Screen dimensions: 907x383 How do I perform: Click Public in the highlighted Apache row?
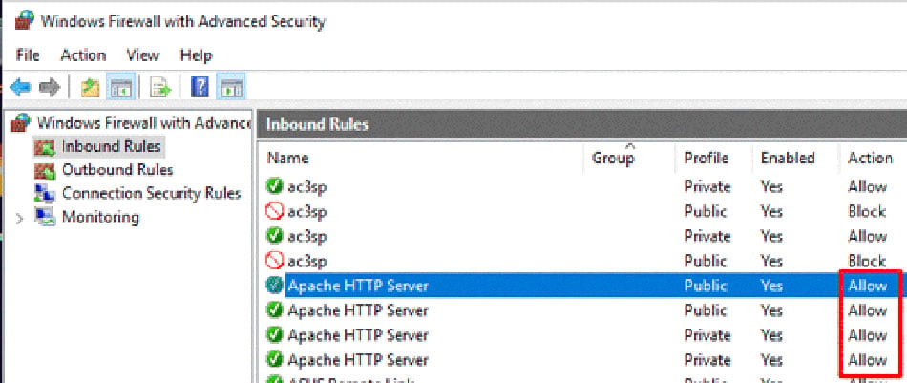(x=706, y=286)
